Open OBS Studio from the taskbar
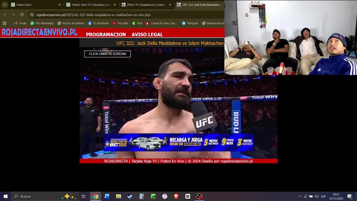Screen dimensions: 357x201 click(x=199, y=196)
